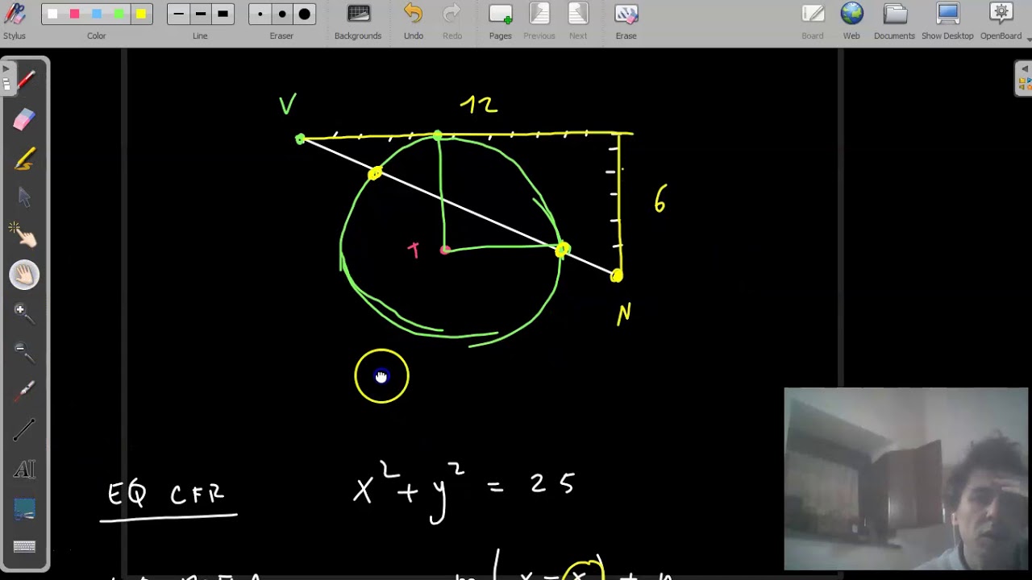Go to the Next page
The height and width of the screenshot is (580, 1032).
[x=578, y=22]
